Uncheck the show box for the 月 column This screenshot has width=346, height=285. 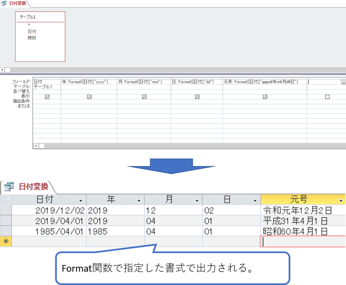pos(144,97)
